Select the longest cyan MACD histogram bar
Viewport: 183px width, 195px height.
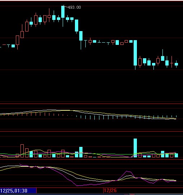[99, 117]
